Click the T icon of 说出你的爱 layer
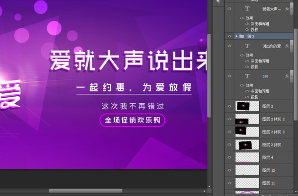 [x=247, y=46]
